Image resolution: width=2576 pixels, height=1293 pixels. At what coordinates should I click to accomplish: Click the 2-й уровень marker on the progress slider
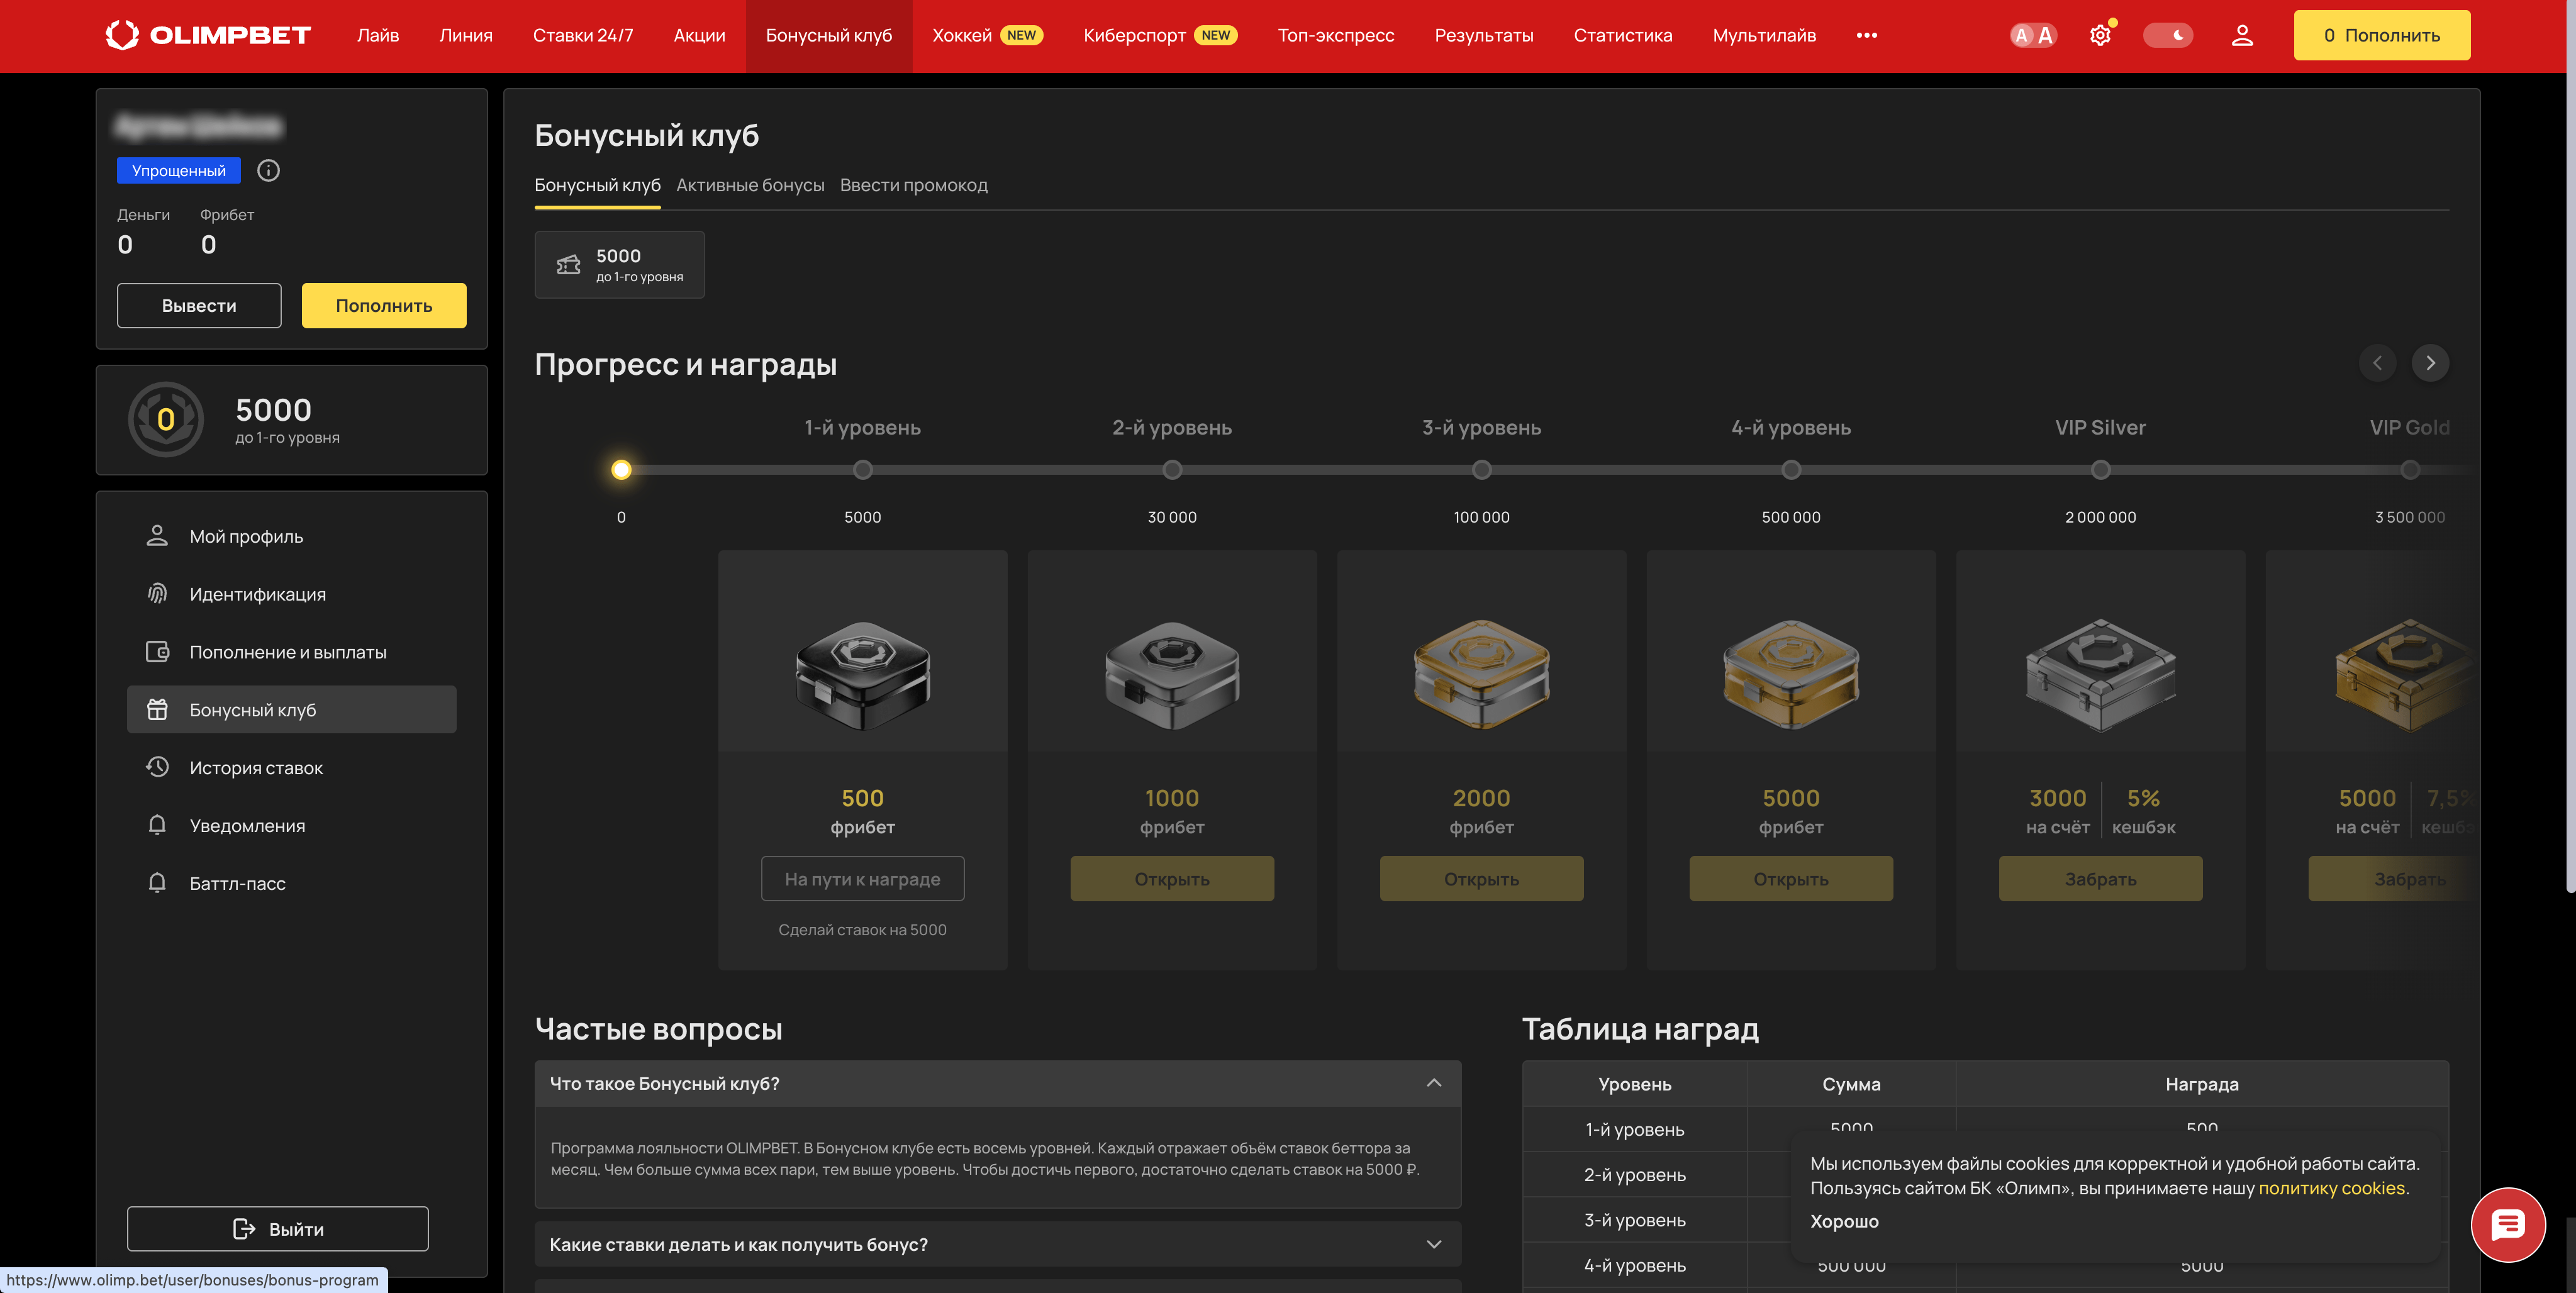1172,469
